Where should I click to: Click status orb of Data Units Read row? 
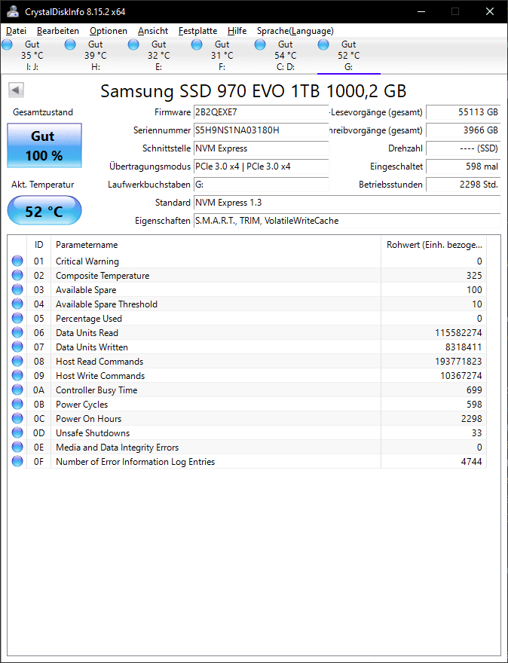point(17,333)
